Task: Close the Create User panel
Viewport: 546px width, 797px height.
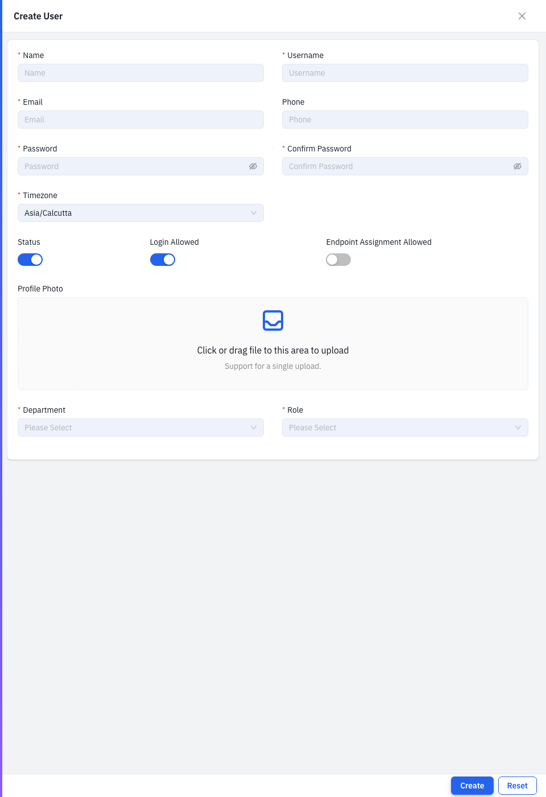Action: (x=522, y=16)
